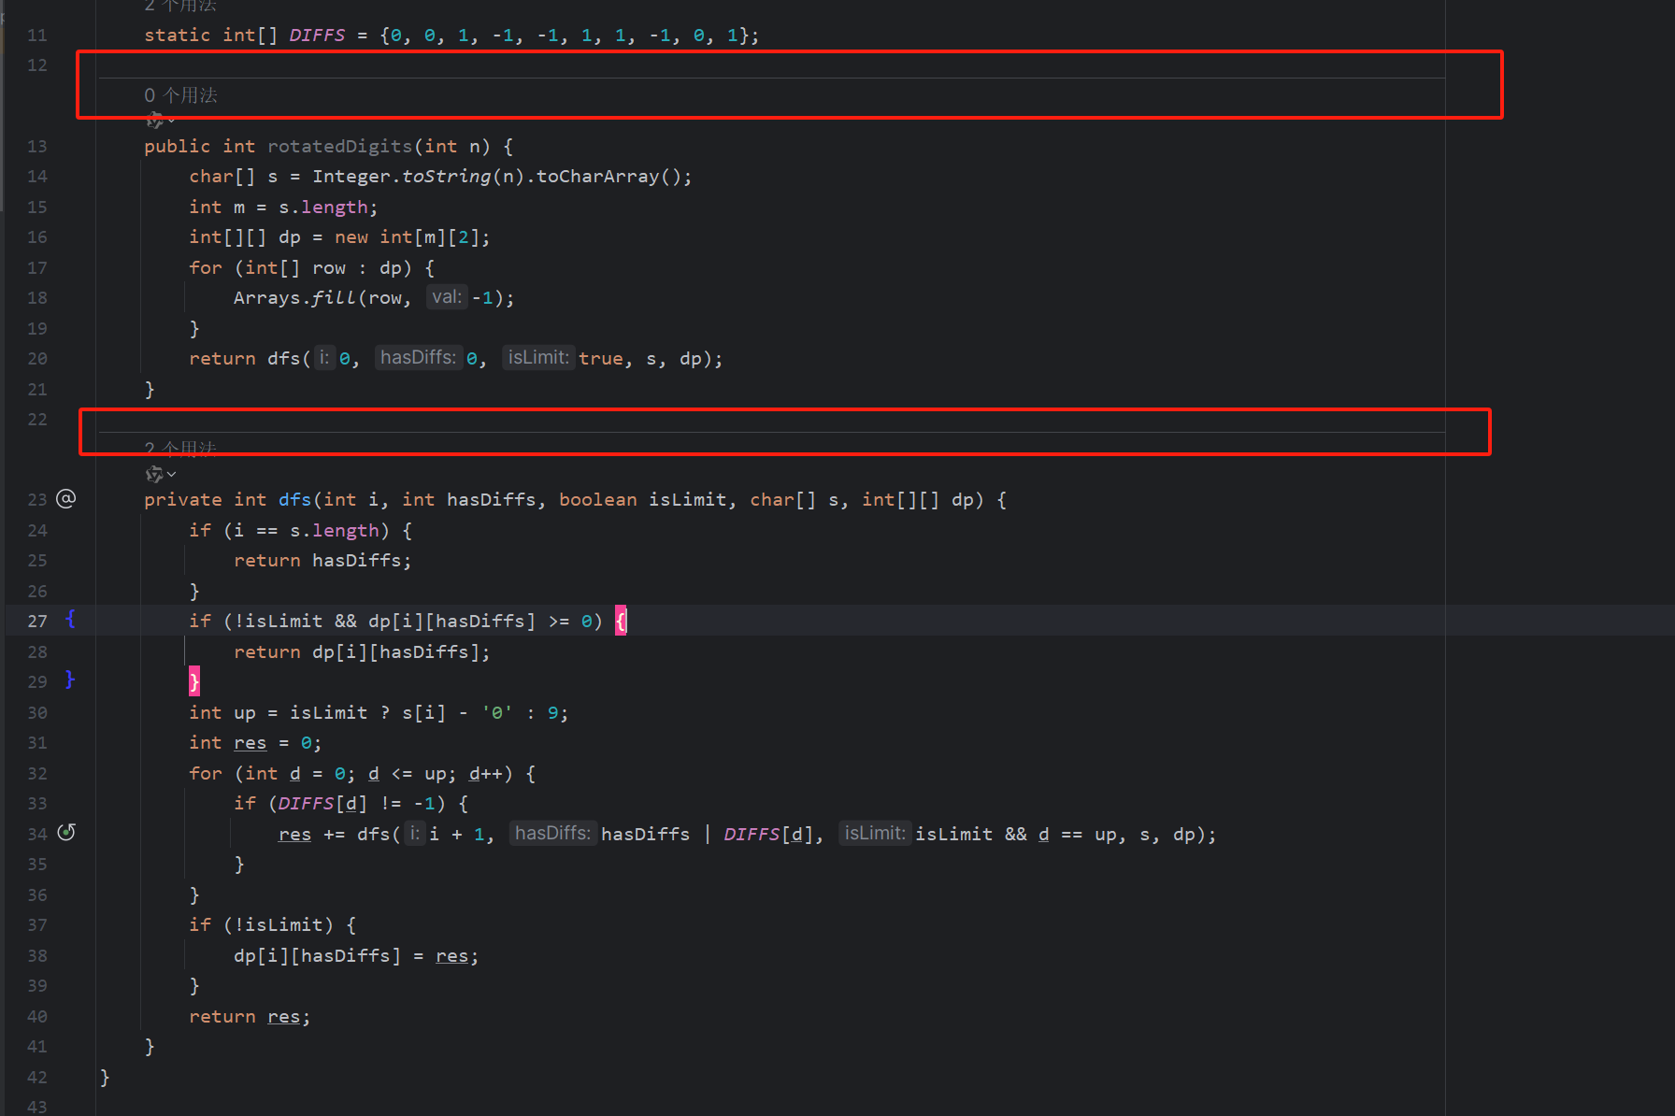This screenshot has height=1116, width=1675.
Task: Click 's.length' on line 15
Action: pyautogui.click(x=322, y=207)
